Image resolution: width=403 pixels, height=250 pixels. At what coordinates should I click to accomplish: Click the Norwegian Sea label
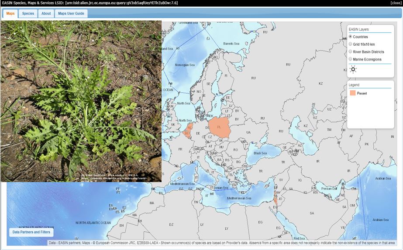pyautogui.click(x=185, y=65)
